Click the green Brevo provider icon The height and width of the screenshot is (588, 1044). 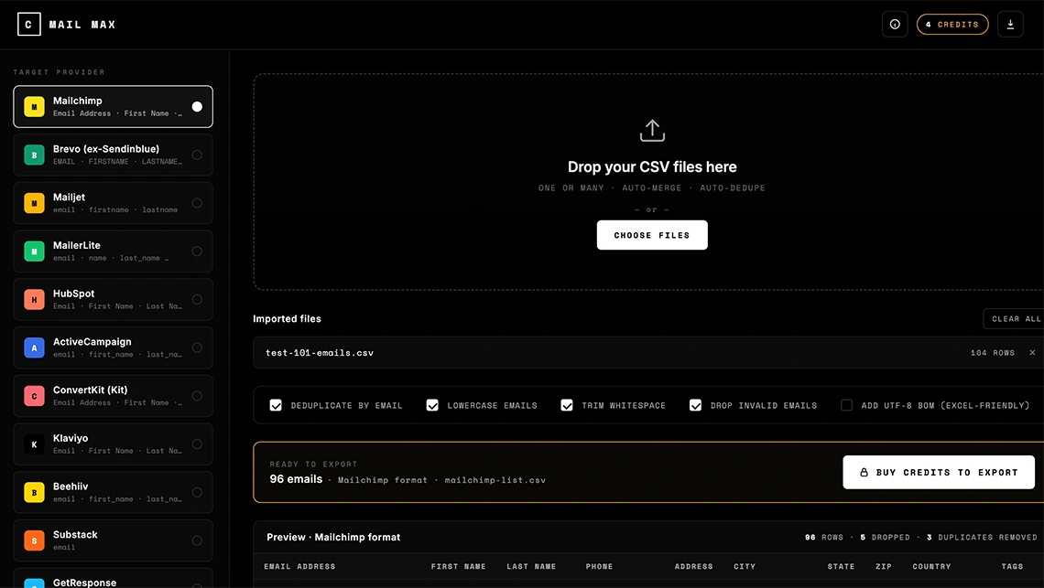point(34,155)
